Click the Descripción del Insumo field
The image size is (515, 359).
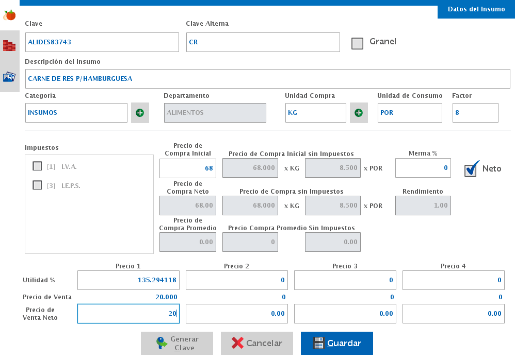click(x=267, y=79)
